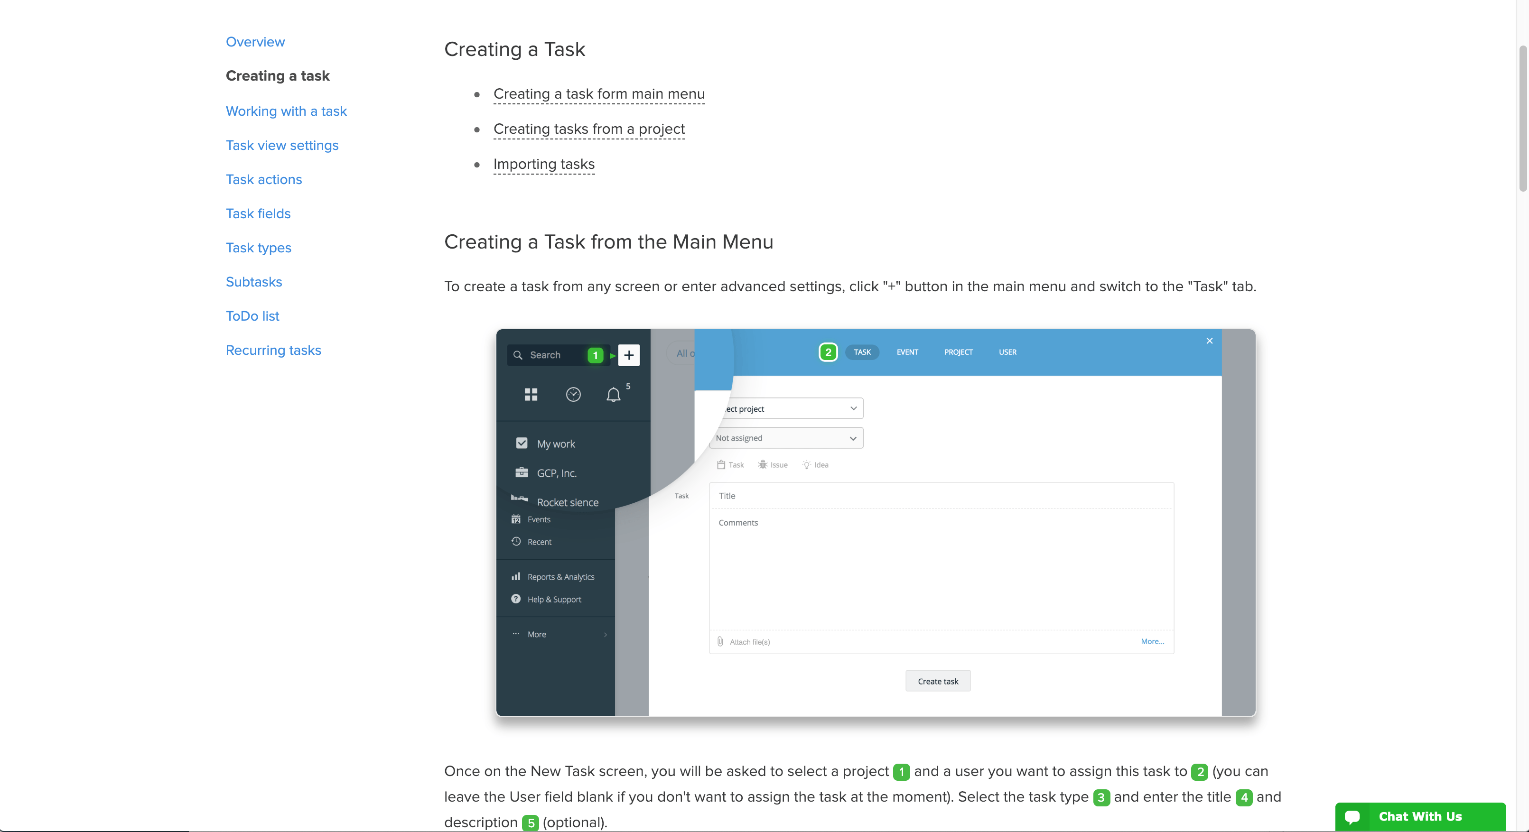Click My work checkbox icon

(x=521, y=443)
